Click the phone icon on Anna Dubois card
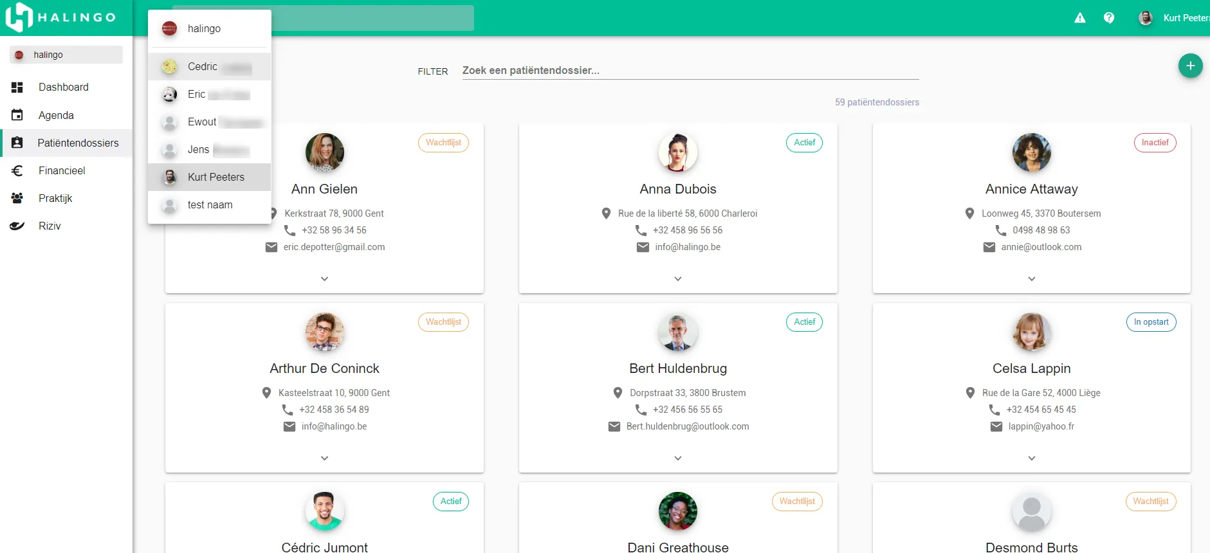This screenshot has width=1210, height=553. click(641, 230)
